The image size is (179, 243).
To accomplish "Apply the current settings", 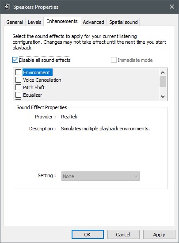I will (x=159, y=235).
